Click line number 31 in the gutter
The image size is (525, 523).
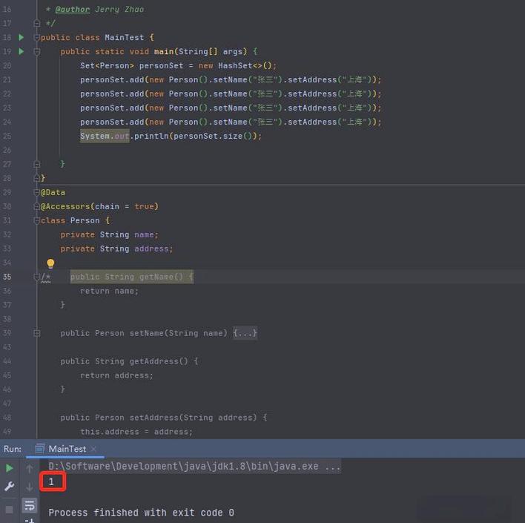[7, 220]
